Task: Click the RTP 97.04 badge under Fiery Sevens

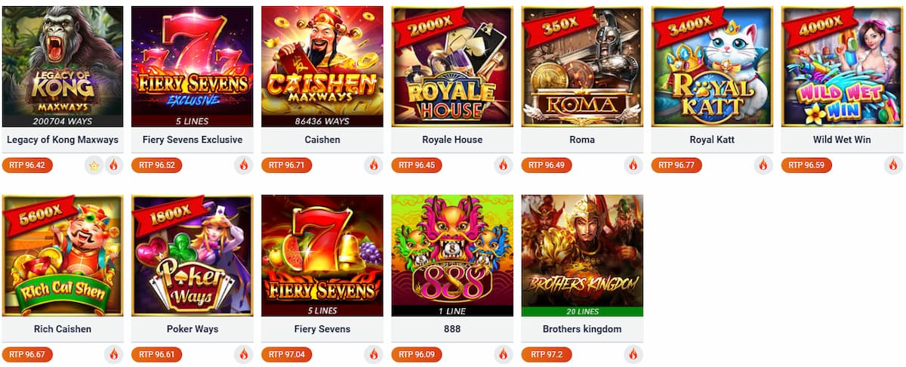Action: [x=287, y=353]
